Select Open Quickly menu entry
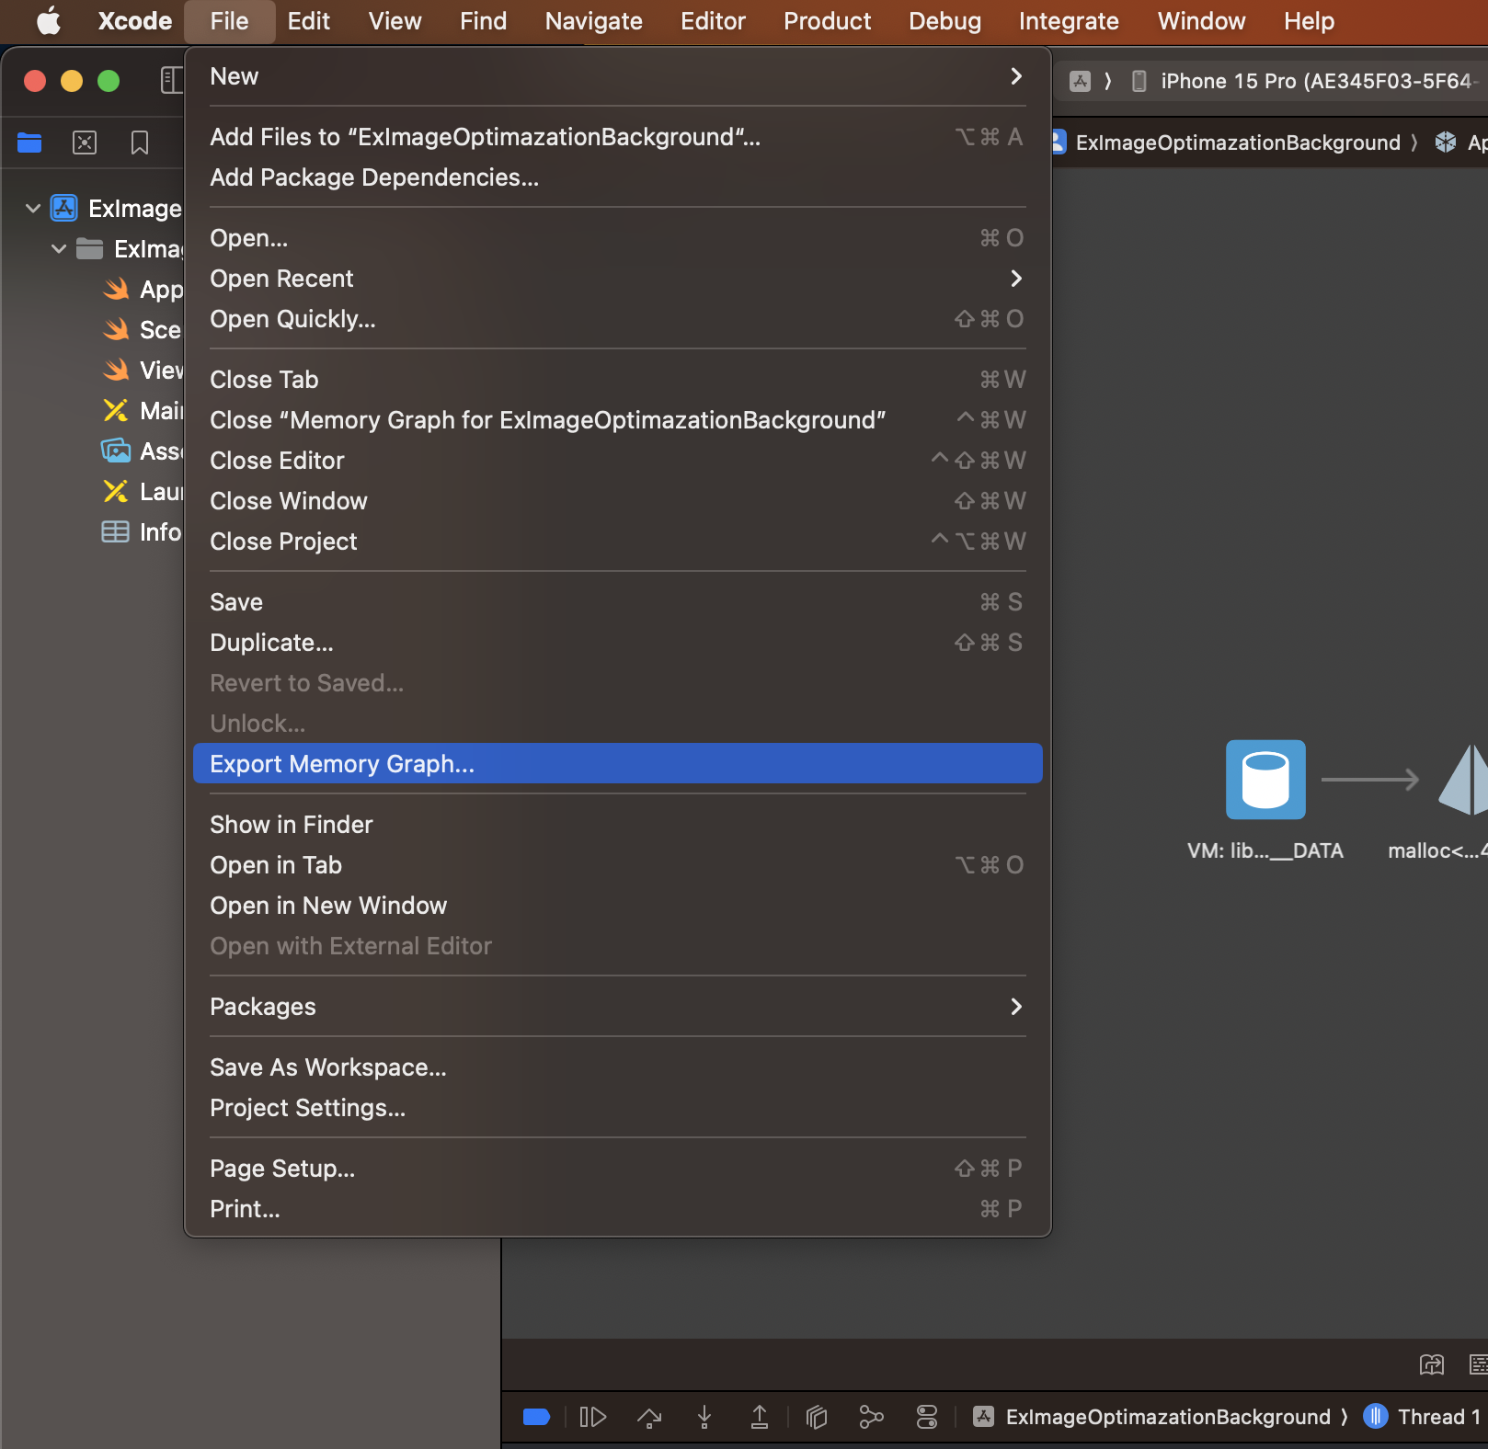The width and height of the screenshot is (1488, 1449). [x=617, y=319]
